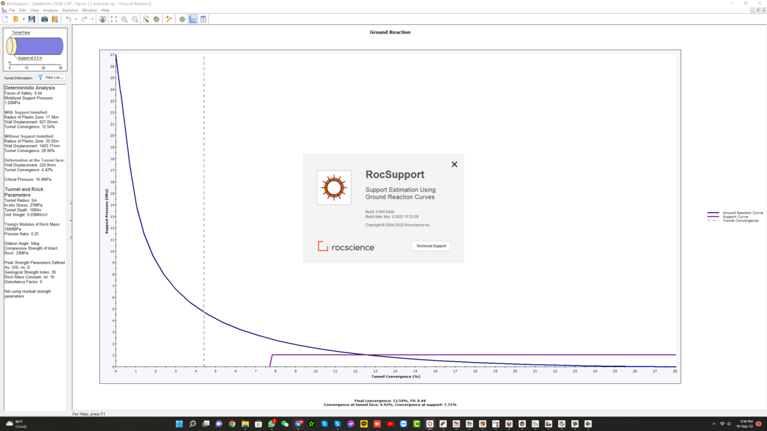Open display options monitor icon
767x431 pixels.
(103, 19)
